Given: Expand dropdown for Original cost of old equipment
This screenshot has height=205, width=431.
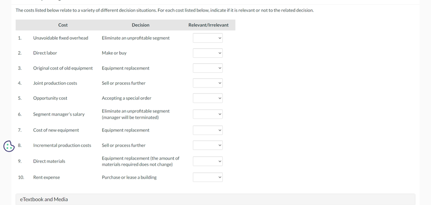Looking at the screenshot, I should coord(207,68).
